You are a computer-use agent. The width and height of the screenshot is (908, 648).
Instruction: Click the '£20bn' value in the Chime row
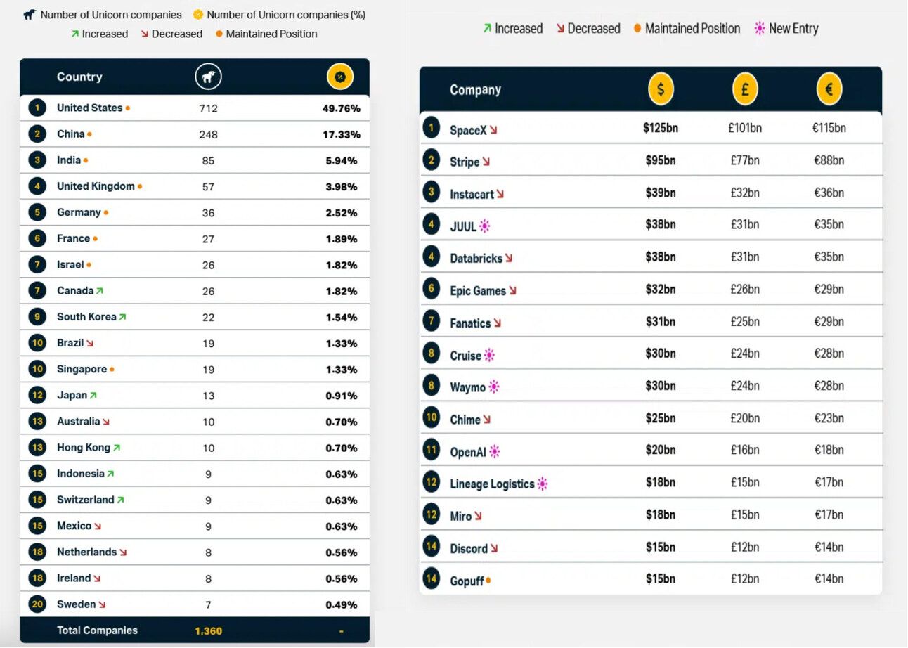745,418
